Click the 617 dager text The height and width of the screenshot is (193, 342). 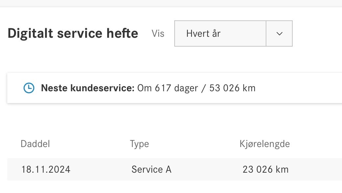click(x=176, y=88)
